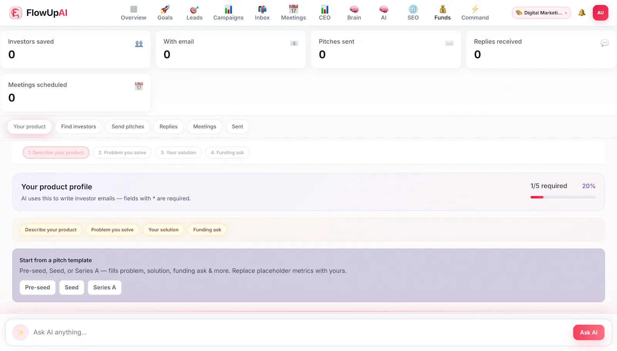Click Start from a pitch template heading
617x351 pixels.
tap(56, 260)
